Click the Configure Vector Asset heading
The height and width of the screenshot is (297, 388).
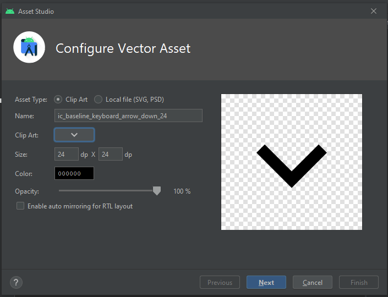pos(123,48)
